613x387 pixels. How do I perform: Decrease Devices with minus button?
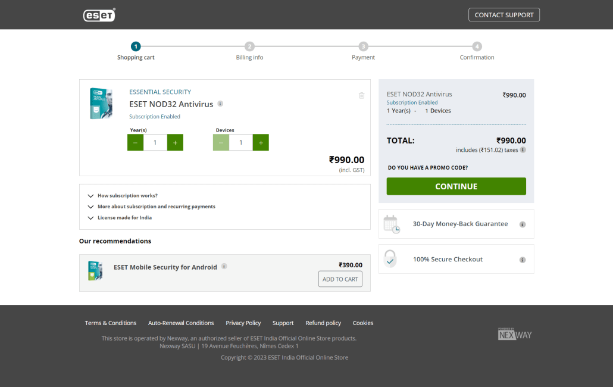[x=221, y=143]
